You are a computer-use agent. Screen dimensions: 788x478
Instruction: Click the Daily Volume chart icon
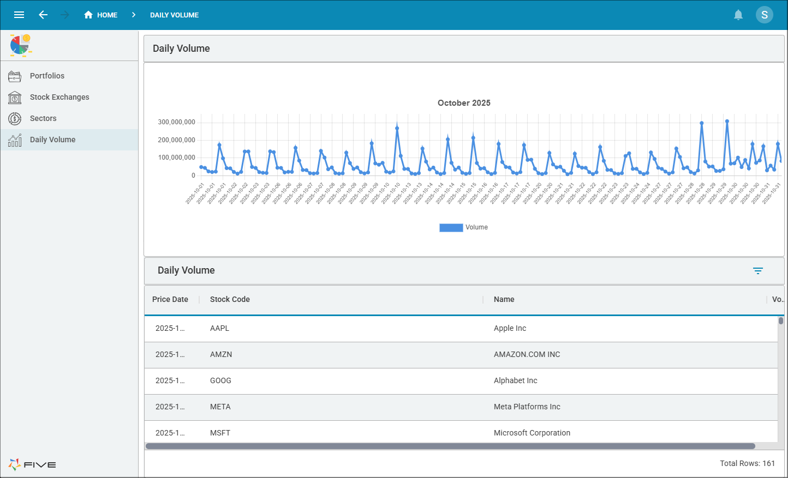click(15, 140)
